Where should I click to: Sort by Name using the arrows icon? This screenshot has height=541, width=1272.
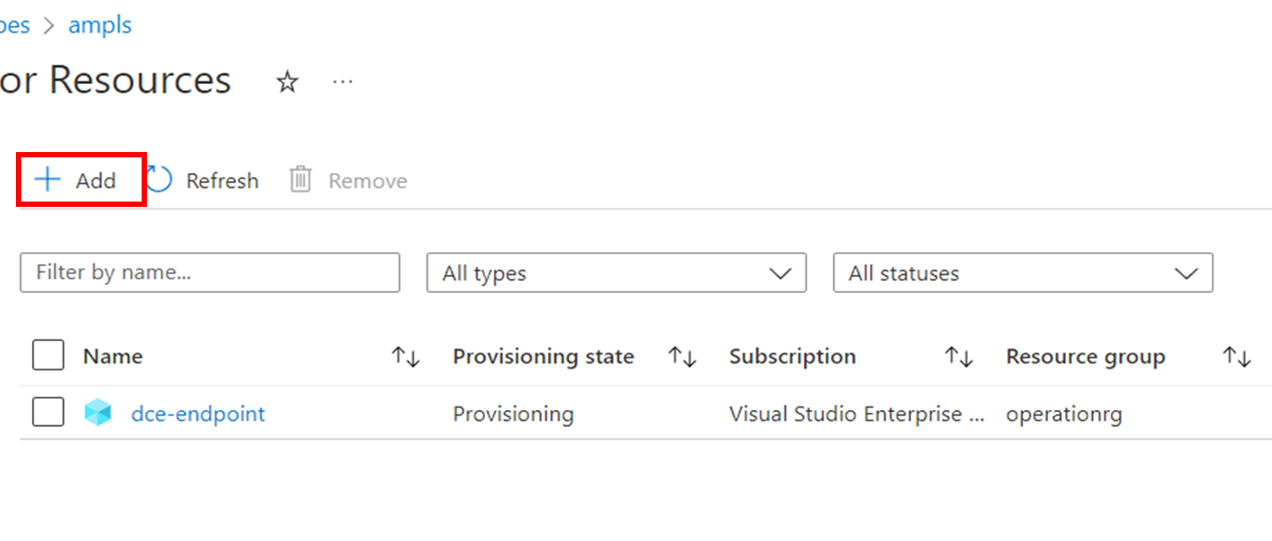(x=405, y=357)
